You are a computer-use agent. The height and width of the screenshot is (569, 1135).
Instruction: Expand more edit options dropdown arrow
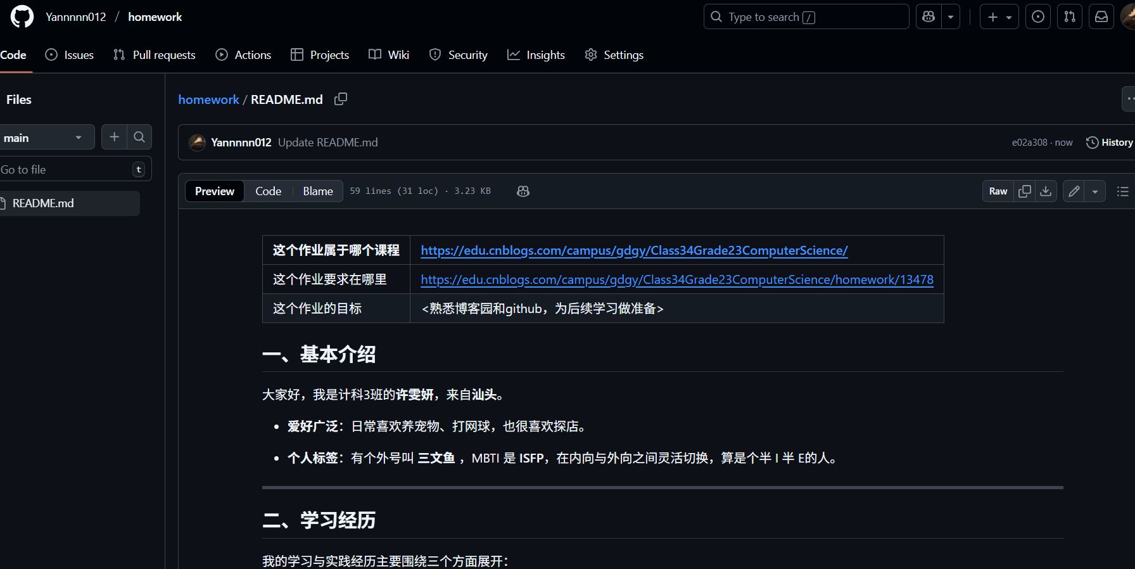coord(1095,191)
